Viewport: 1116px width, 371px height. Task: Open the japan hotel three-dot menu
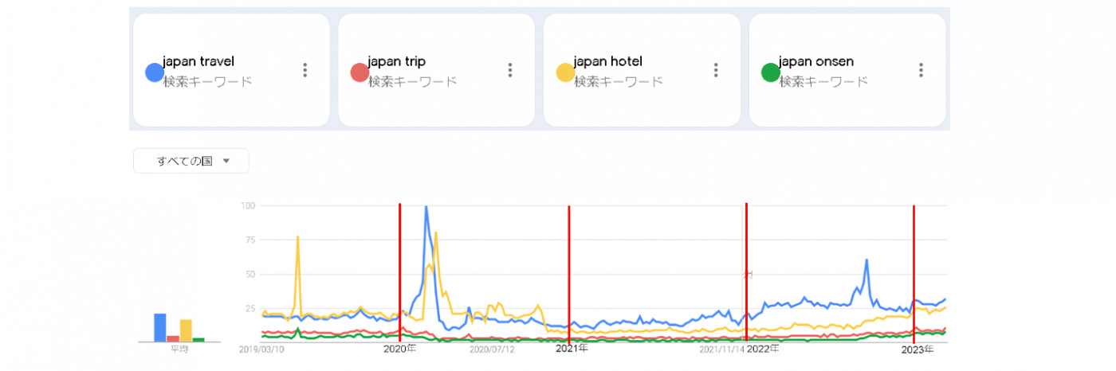(x=716, y=70)
